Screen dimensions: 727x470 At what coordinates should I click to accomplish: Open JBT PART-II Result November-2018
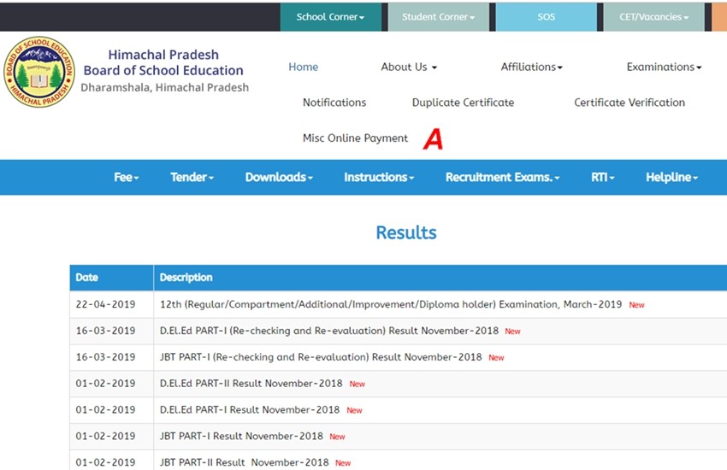[244, 462]
